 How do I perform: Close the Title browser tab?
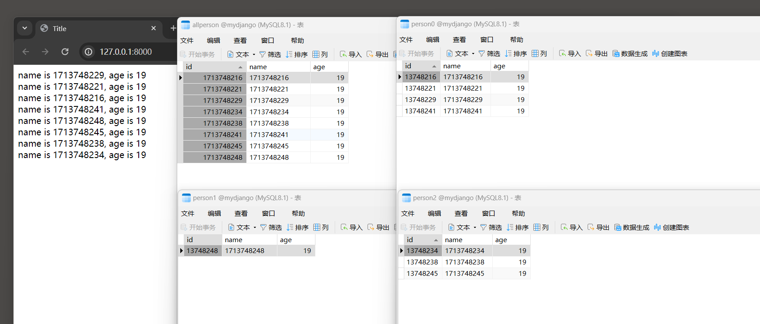[x=154, y=28]
